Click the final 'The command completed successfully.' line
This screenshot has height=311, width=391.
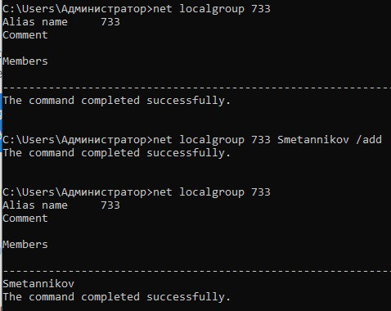[117, 297]
